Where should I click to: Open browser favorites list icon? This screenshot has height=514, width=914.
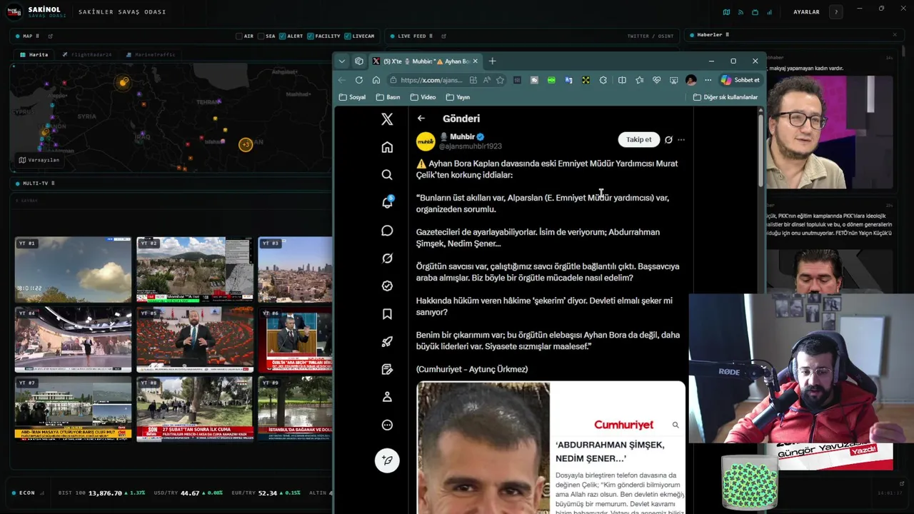pos(639,80)
